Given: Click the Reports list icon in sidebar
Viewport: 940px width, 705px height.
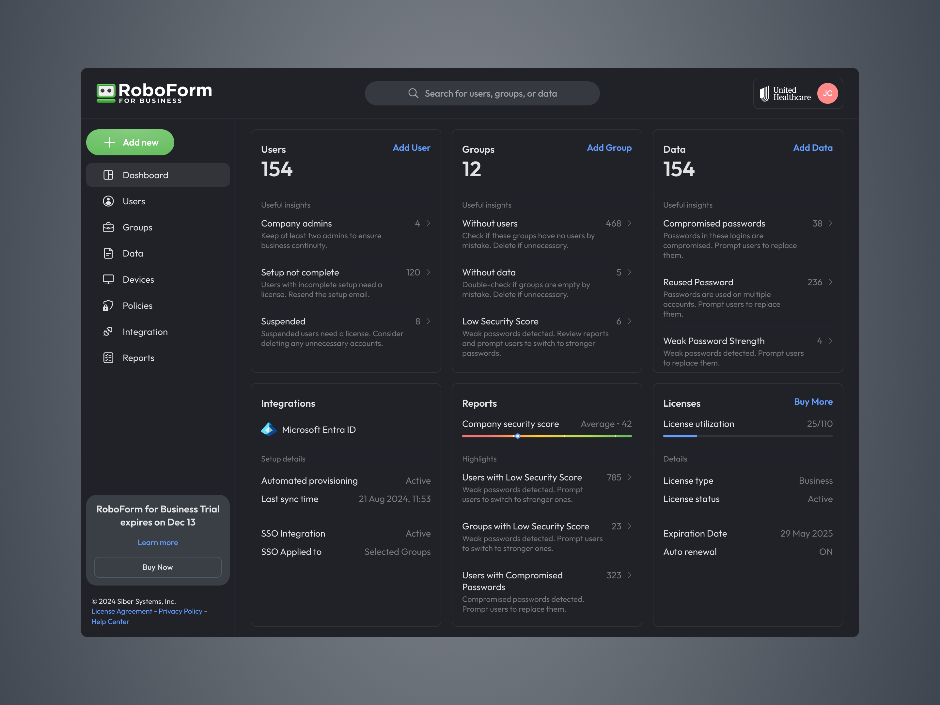Looking at the screenshot, I should tap(109, 358).
